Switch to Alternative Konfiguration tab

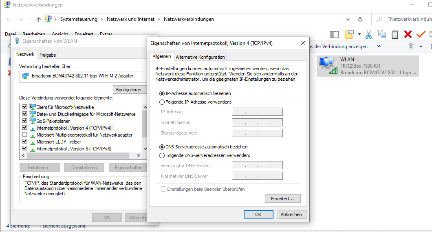pos(200,57)
